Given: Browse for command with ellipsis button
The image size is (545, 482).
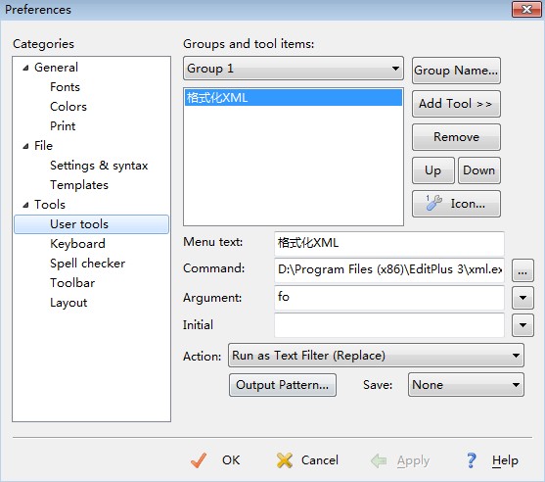Looking at the screenshot, I should click(x=522, y=270).
